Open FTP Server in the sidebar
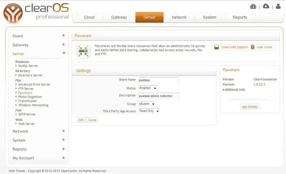286x174 pixels. tap(26, 89)
